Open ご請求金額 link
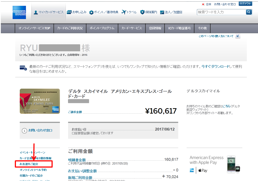Viewport: 258px width, 181px height. [x=75, y=112]
